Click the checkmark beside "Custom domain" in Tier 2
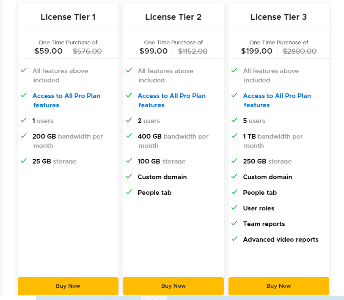The height and width of the screenshot is (300, 344). pos(129,177)
